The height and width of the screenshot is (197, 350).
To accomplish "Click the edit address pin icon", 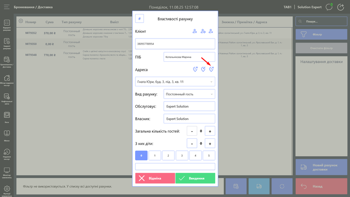I will [x=203, y=69].
